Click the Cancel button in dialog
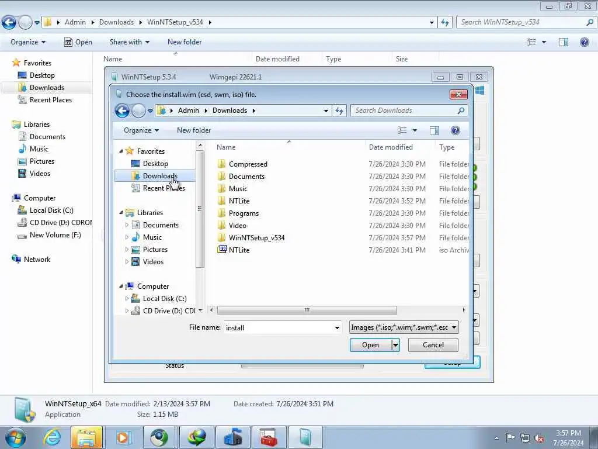Screen dimensions: 598x449 click(x=433, y=345)
